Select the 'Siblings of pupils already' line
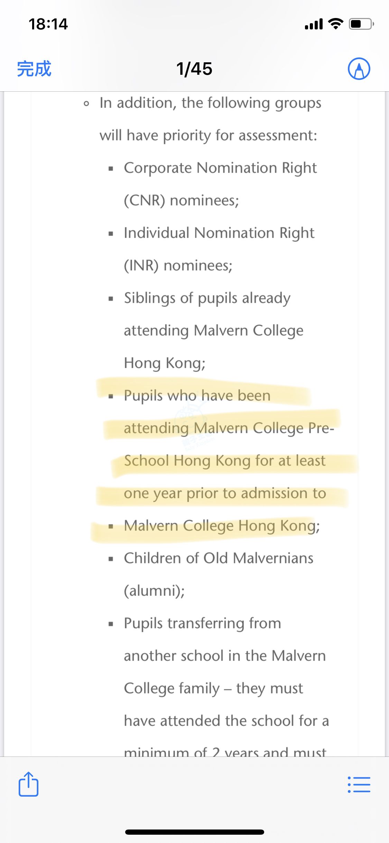Viewport: 389px width, 843px height. 207,298
